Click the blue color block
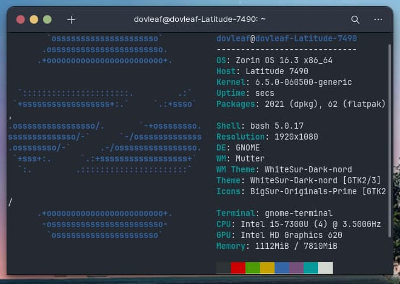The width and height of the screenshot is (400, 284). pos(282,268)
